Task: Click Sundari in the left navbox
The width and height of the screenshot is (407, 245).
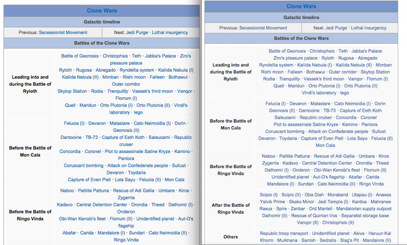Action: click(x=137, y=233)
